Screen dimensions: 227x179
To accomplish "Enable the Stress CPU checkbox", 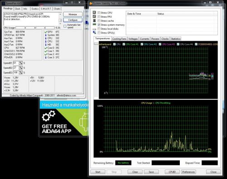I will pos(99,13).
